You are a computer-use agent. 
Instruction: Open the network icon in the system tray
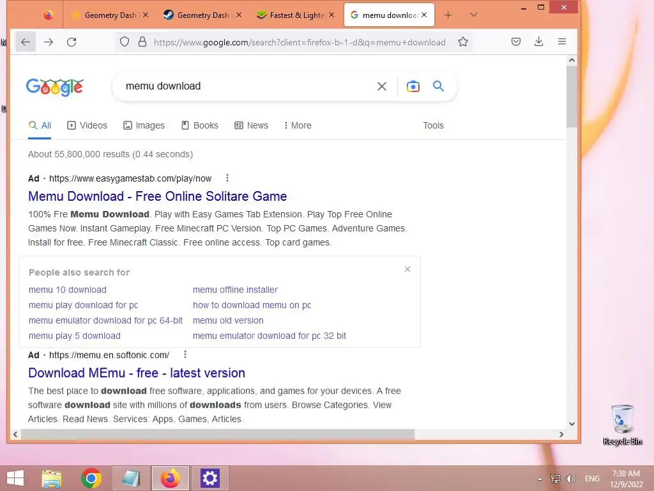pos(555,479)
